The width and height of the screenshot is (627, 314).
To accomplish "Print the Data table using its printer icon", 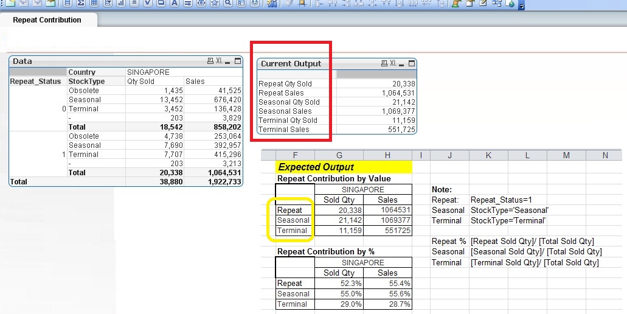I will click(210, 61).
